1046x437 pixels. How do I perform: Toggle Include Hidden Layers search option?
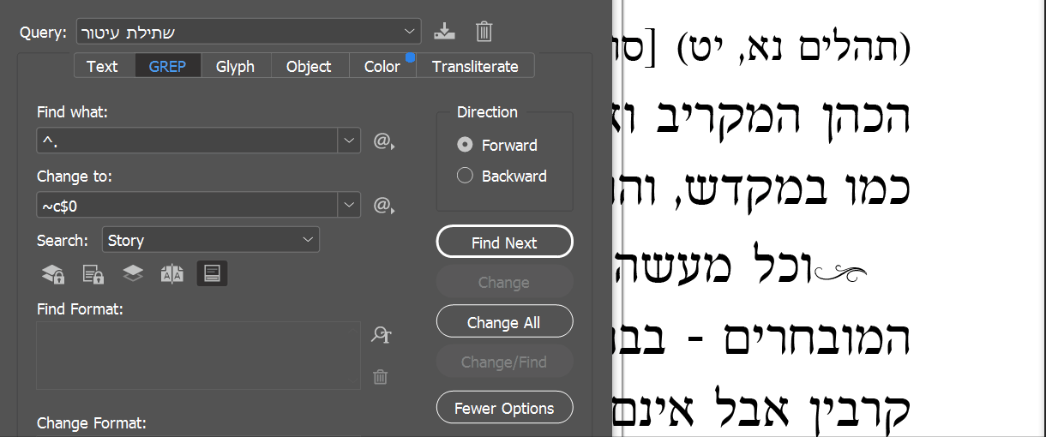tap(132, 274)
